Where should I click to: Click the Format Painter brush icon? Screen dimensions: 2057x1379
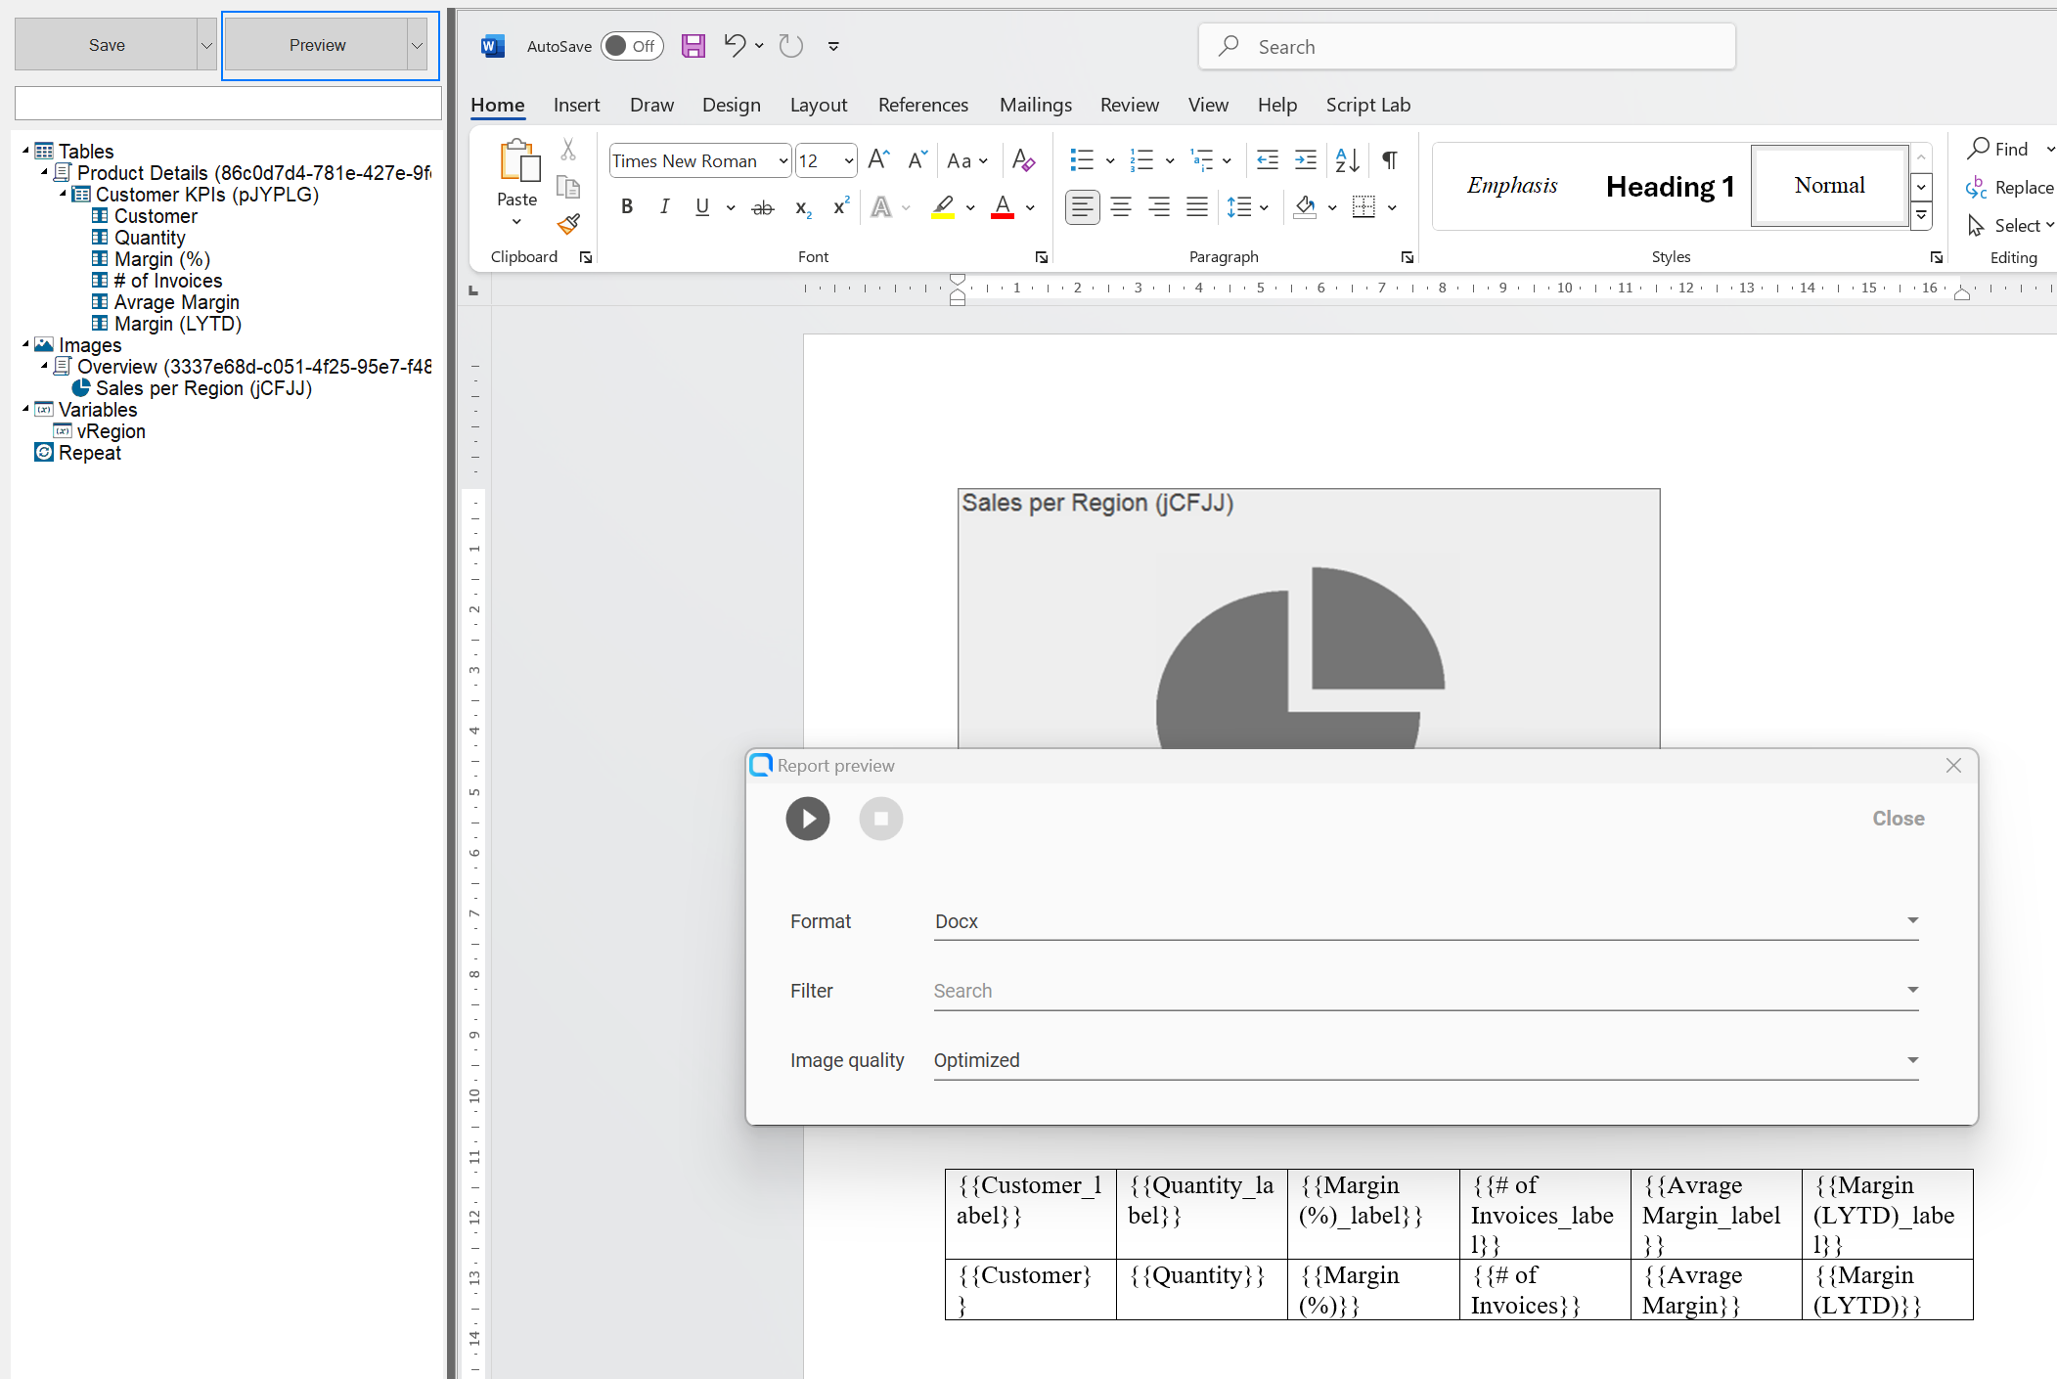pyautogui.click(x=568, y=224)
